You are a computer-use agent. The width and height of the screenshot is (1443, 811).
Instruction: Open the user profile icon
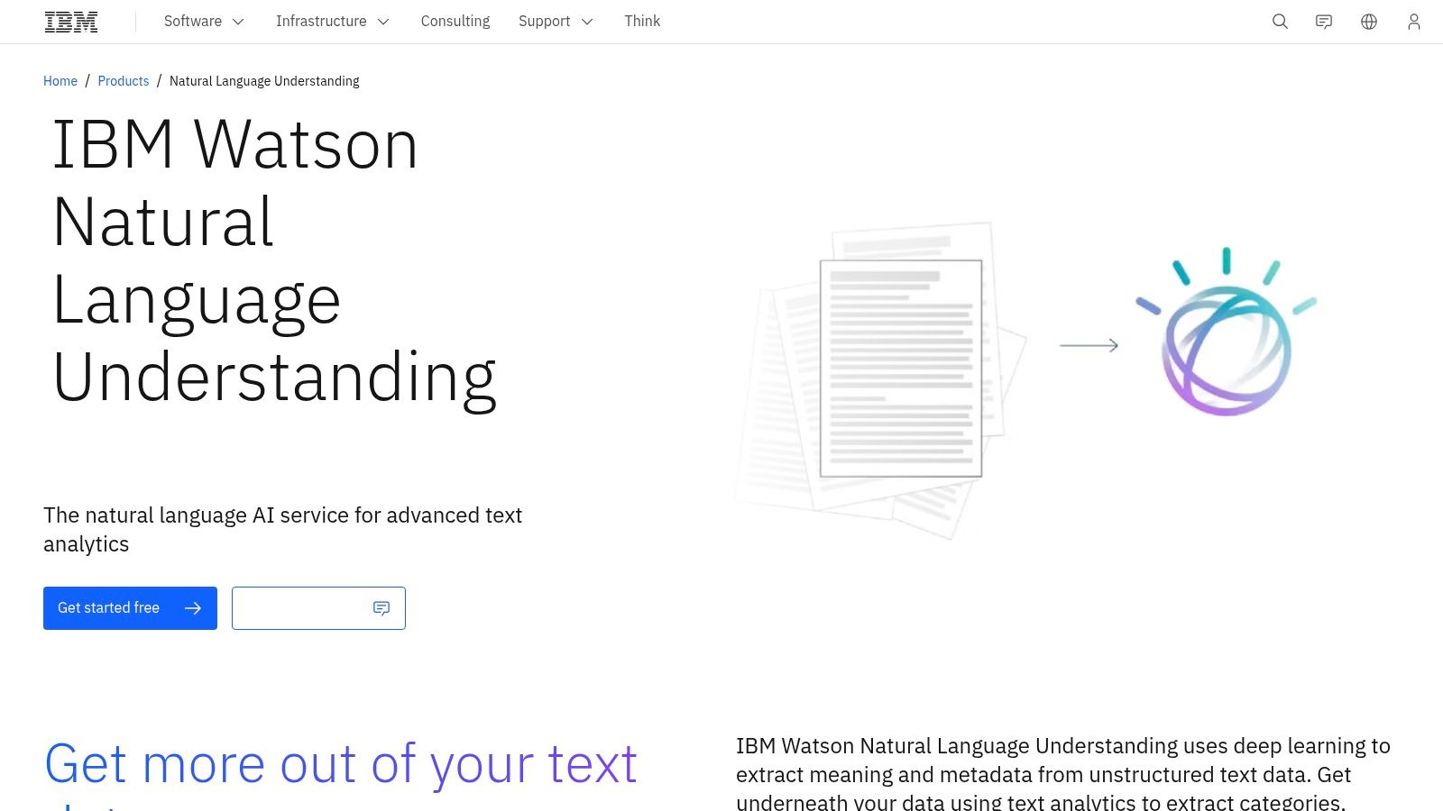(x=1414, y=22)
